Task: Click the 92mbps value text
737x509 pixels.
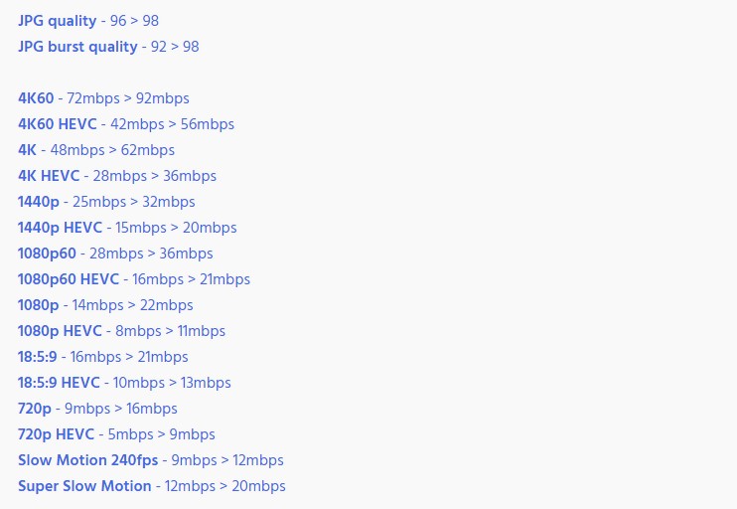Action: (x=163, y=99)
